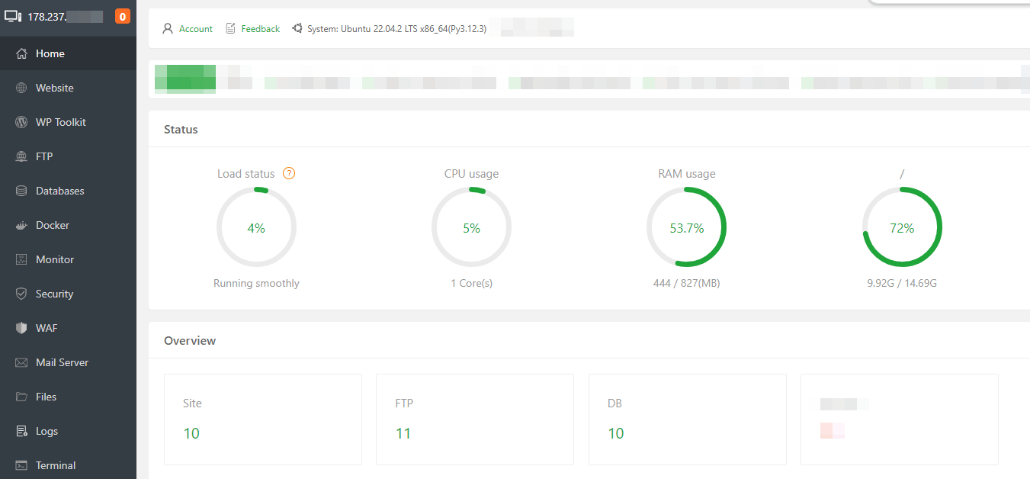
Task: Click the Status section heading
Action: pos(181,130)
